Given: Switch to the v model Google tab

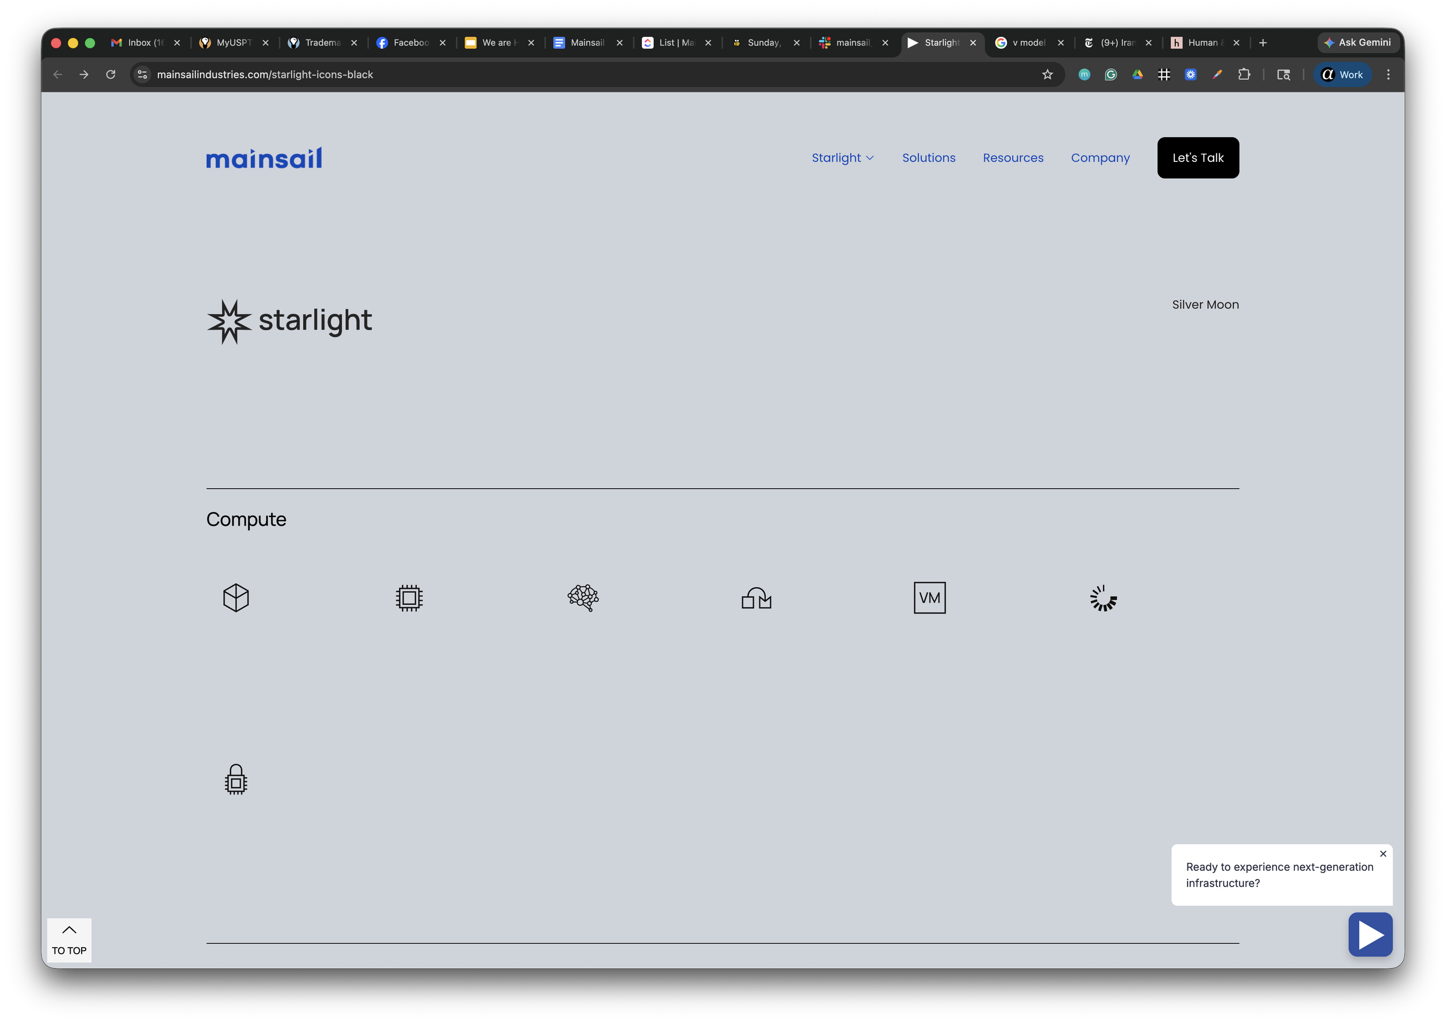Looking at the screenshot, I should (x=1029, y=43).
